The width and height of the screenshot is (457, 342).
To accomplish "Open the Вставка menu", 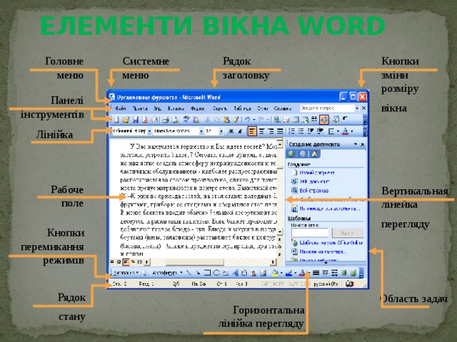I will tap(176, 108).
